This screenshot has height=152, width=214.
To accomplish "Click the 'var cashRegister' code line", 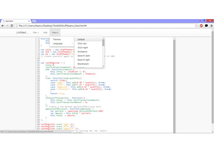I will pos(53,63).
